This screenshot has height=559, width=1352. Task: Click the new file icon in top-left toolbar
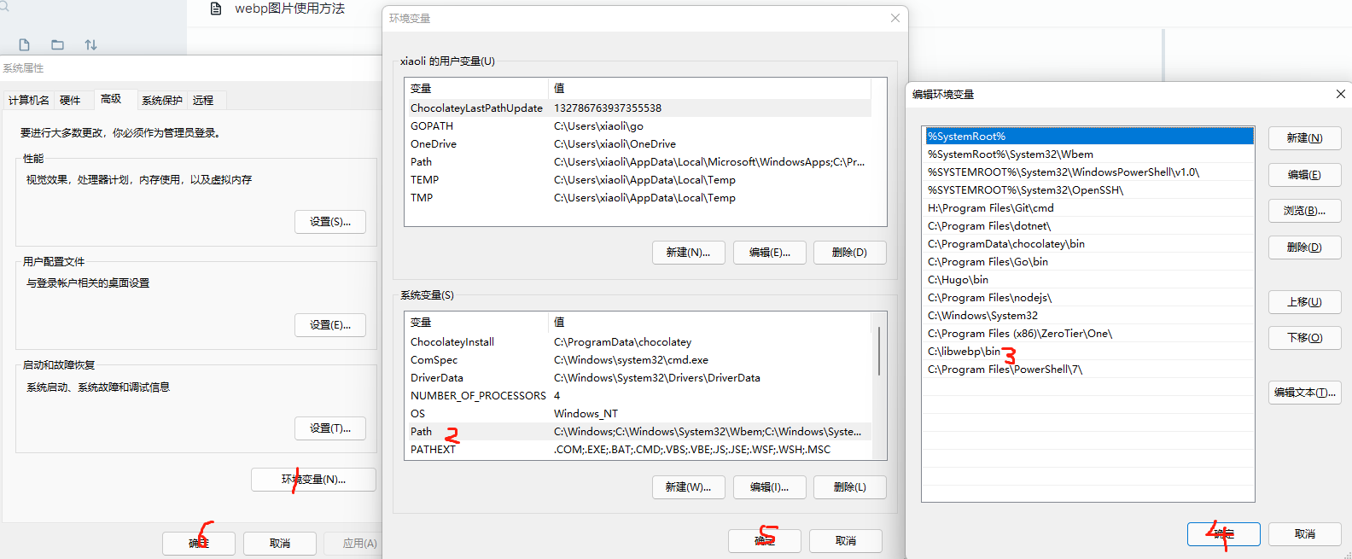24,45
